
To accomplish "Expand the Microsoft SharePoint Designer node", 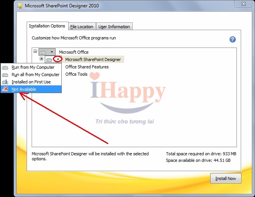I will coord(41,58).
